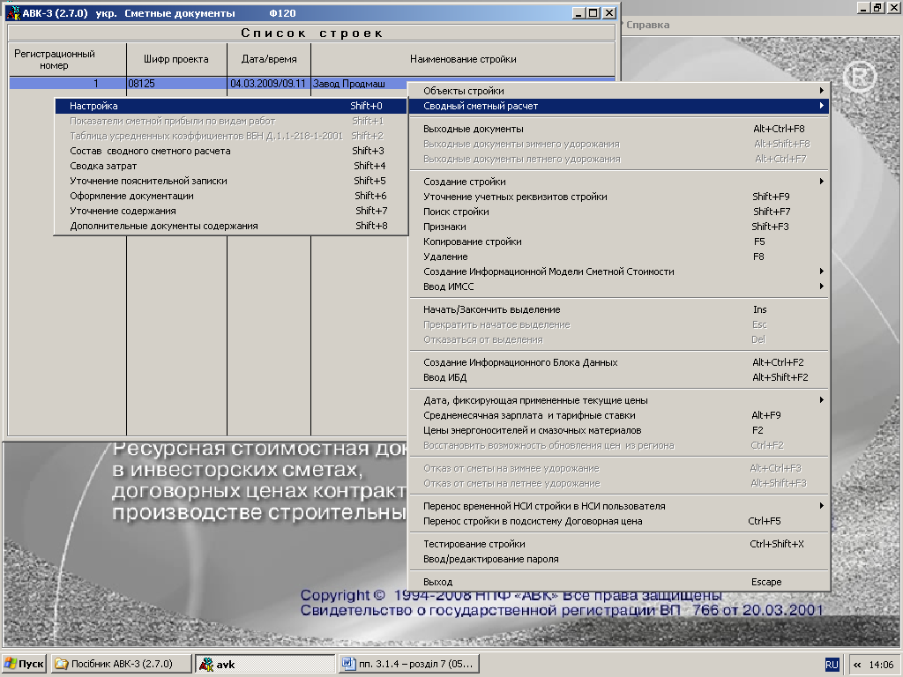Select Ввод ИБД

pos(619,377)
